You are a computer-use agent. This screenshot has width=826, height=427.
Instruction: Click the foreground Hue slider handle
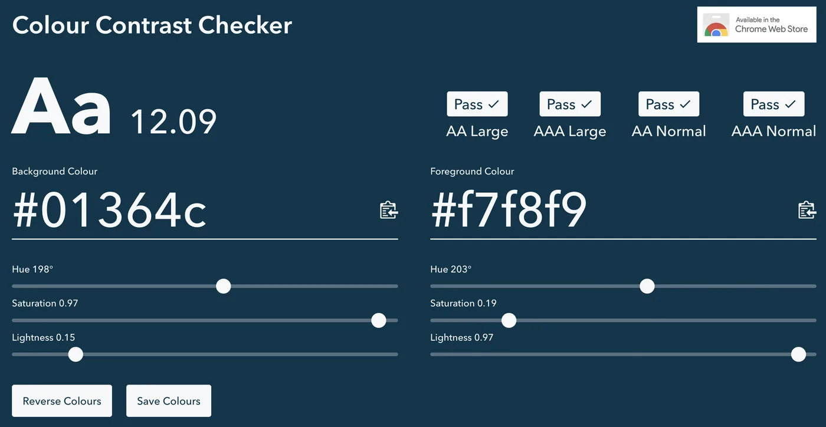pos(647,287)
